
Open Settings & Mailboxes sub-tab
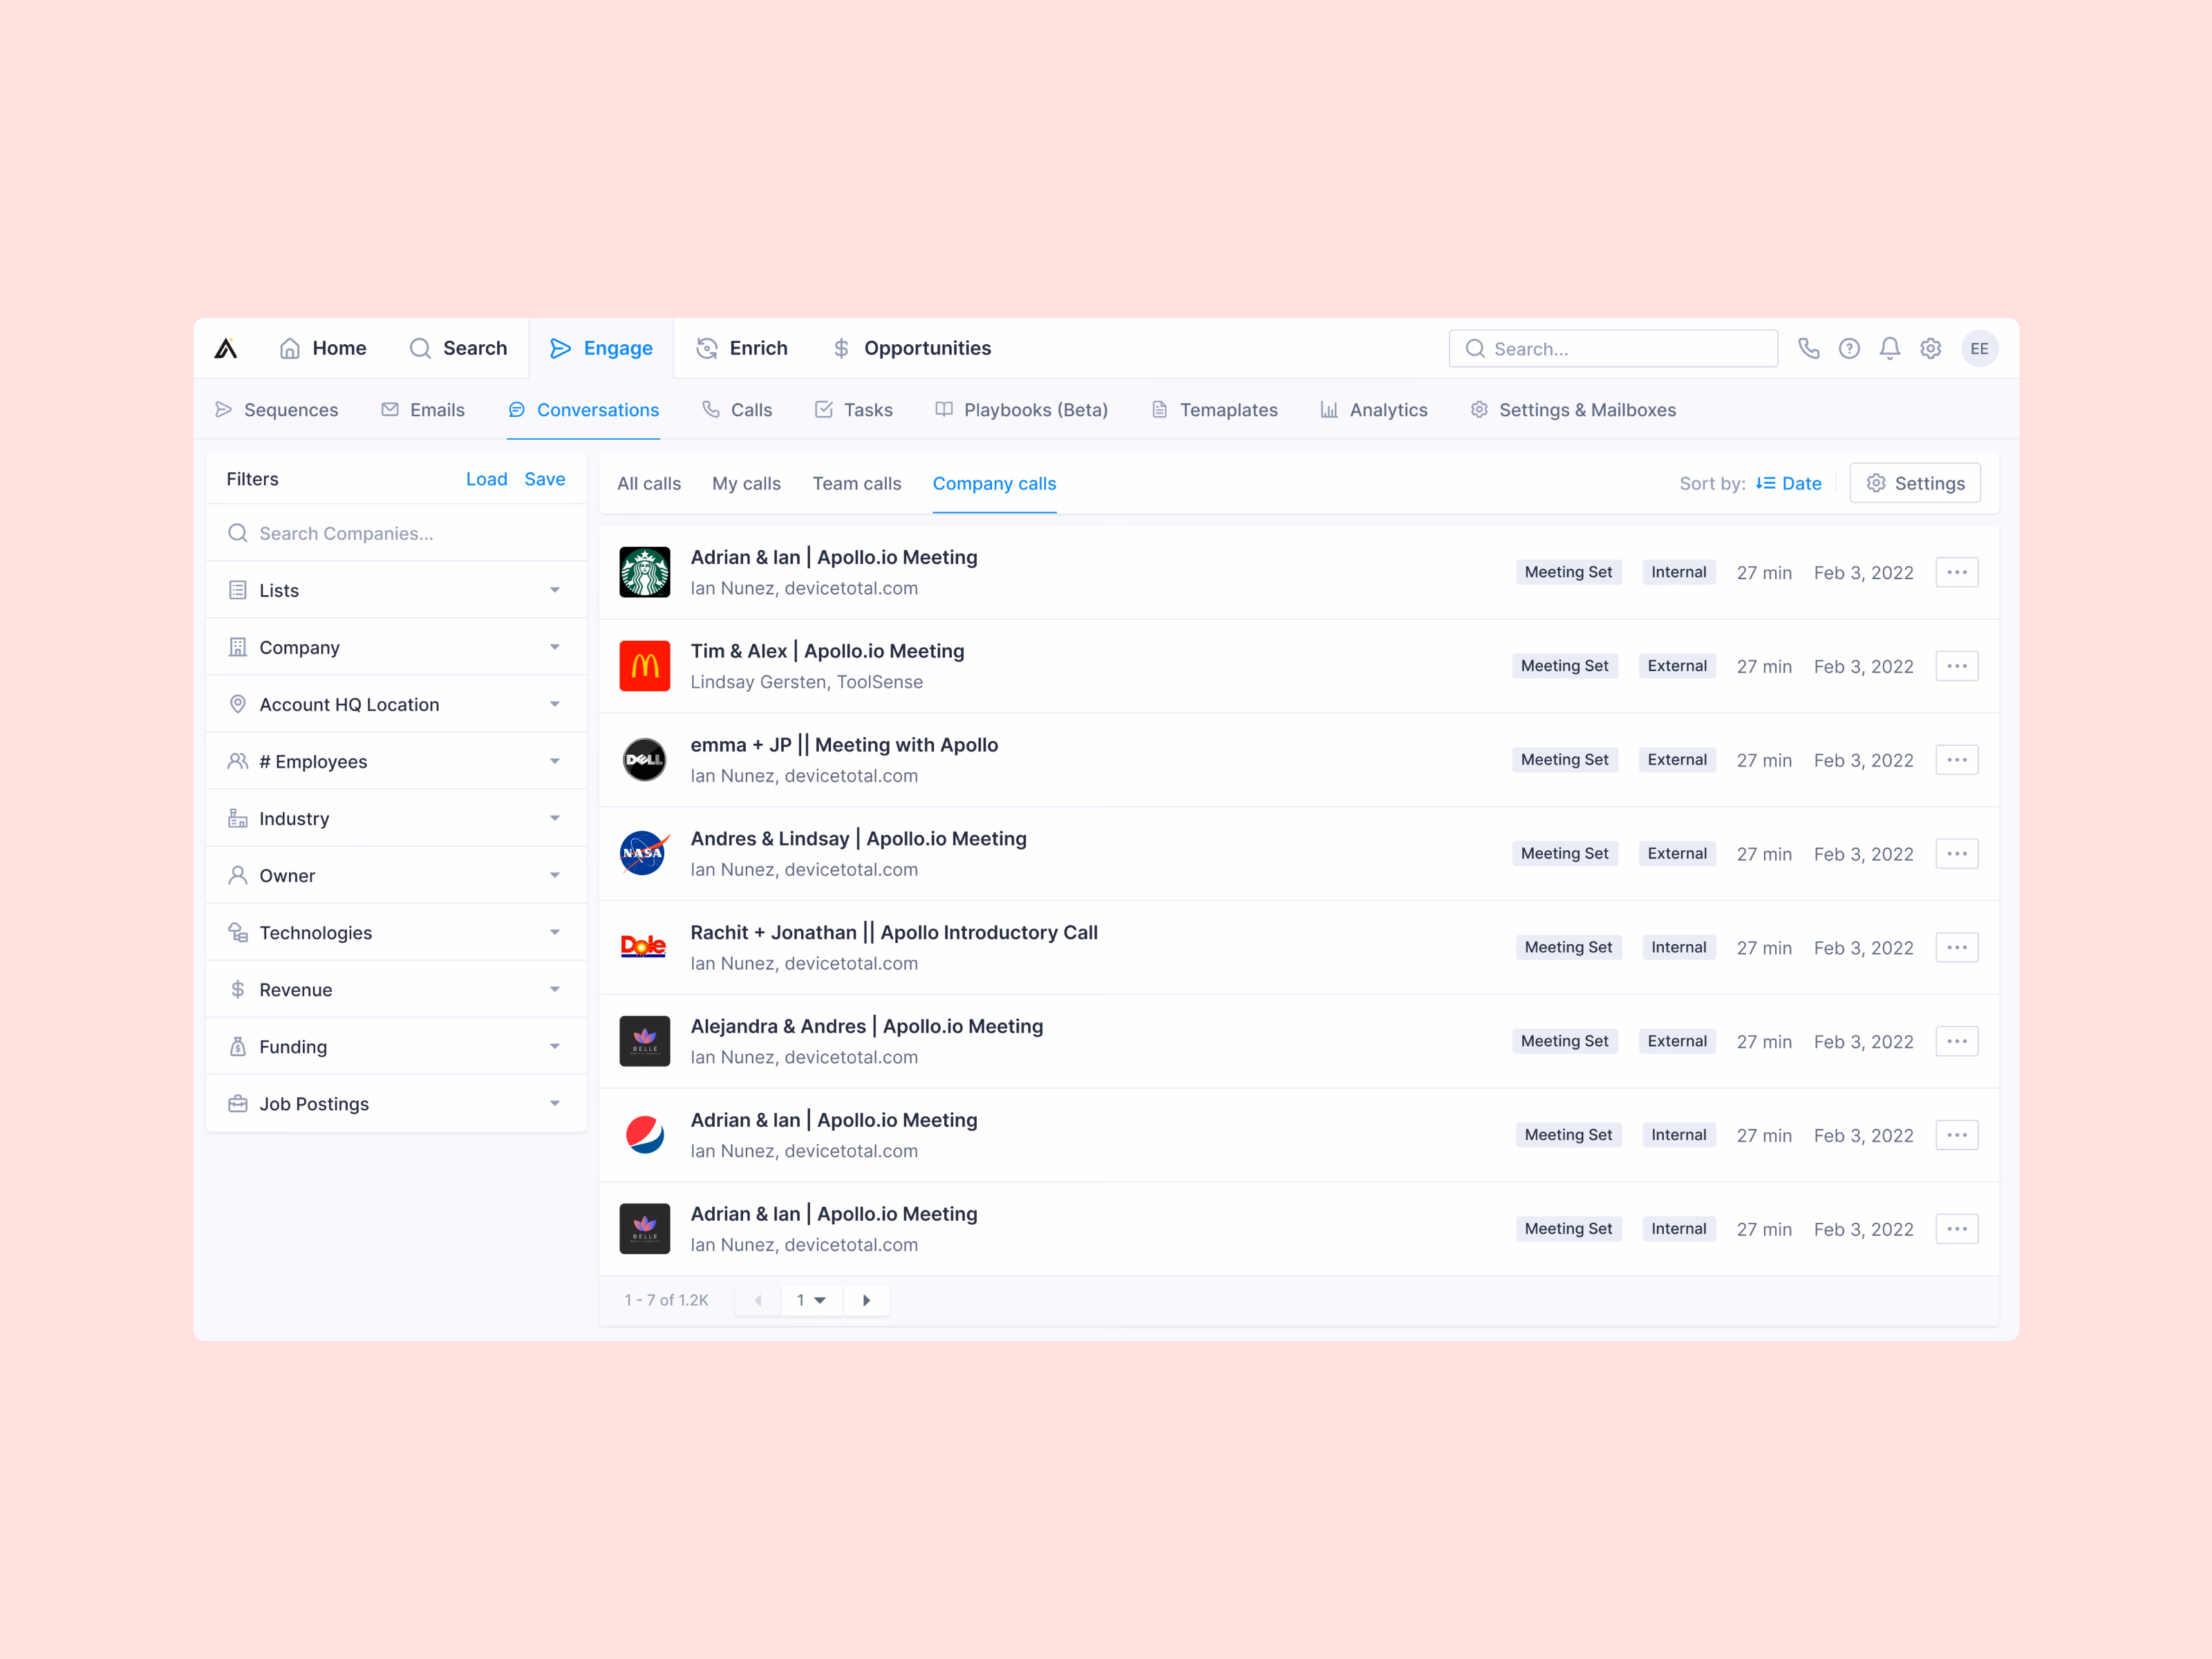click(x=1573, y=410)
